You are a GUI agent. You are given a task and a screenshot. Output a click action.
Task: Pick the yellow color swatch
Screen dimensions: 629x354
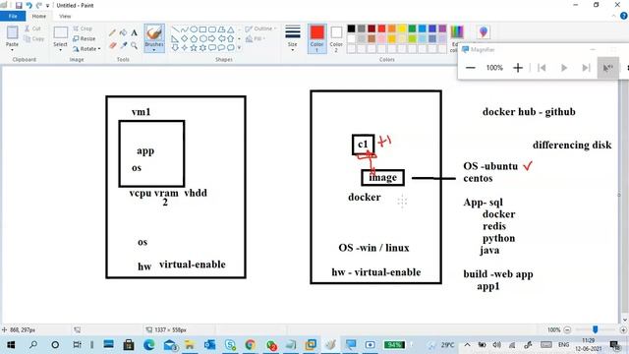point(402,29)
